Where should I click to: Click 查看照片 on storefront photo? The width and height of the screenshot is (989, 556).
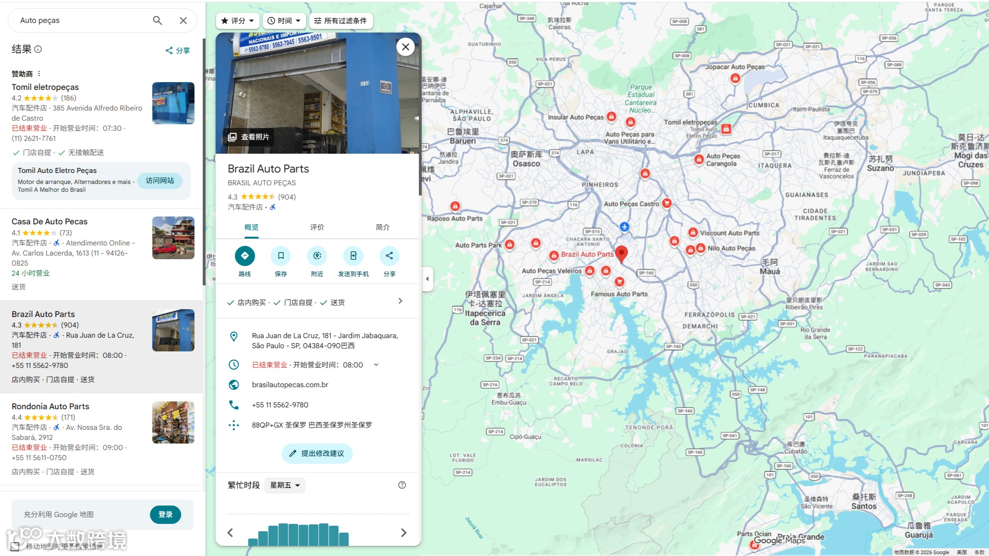point(249,137)
